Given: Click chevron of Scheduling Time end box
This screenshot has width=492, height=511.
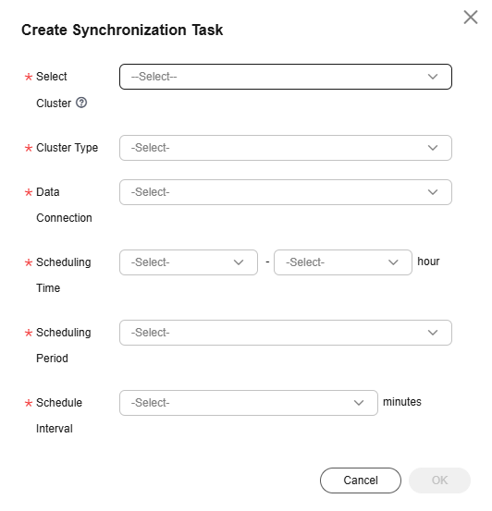Looking at the screenshot, I should (x=393, y=262).
